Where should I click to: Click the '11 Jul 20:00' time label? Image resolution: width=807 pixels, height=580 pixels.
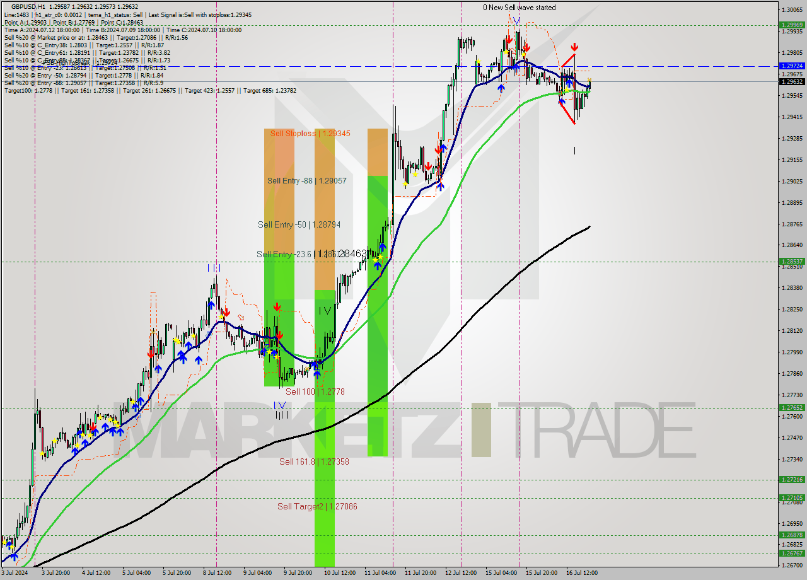pyautogui.click(x=421, y=573)
